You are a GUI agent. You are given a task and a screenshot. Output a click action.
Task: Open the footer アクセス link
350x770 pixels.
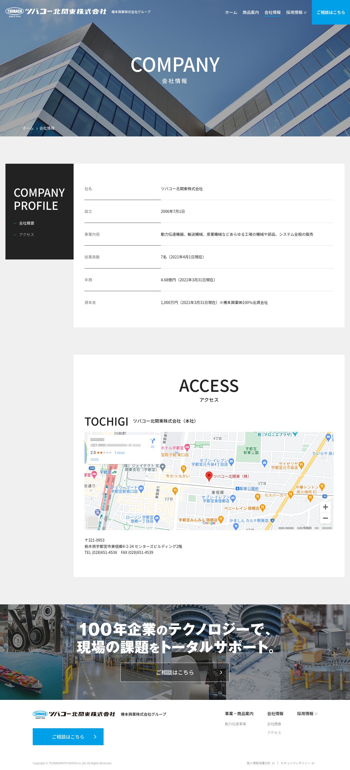click(274, 733)
